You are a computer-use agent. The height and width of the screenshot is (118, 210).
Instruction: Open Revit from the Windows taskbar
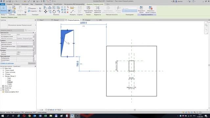[72, 116]
